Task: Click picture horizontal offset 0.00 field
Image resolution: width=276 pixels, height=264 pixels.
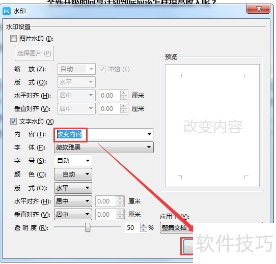Action: 109,95
